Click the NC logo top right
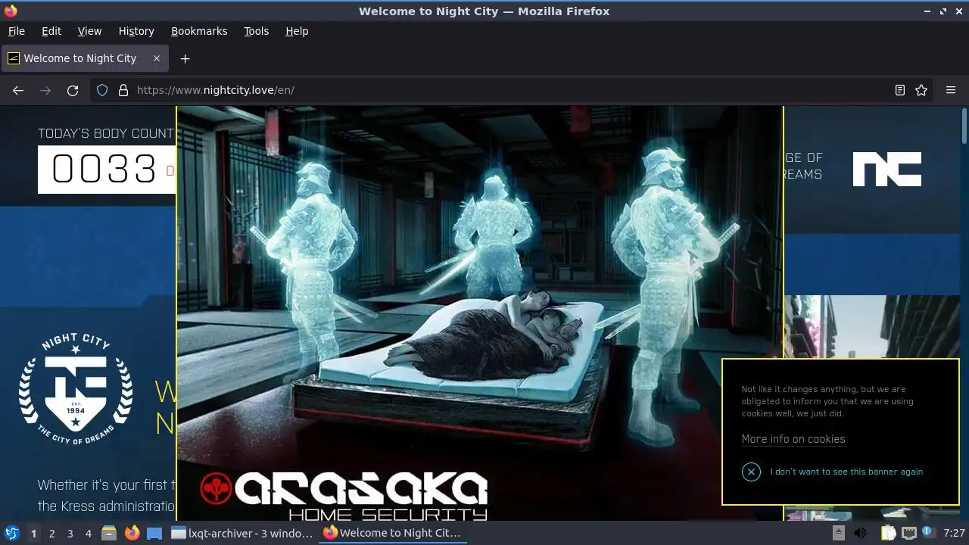This screenshot has width=969, height=545. point(887,169)
